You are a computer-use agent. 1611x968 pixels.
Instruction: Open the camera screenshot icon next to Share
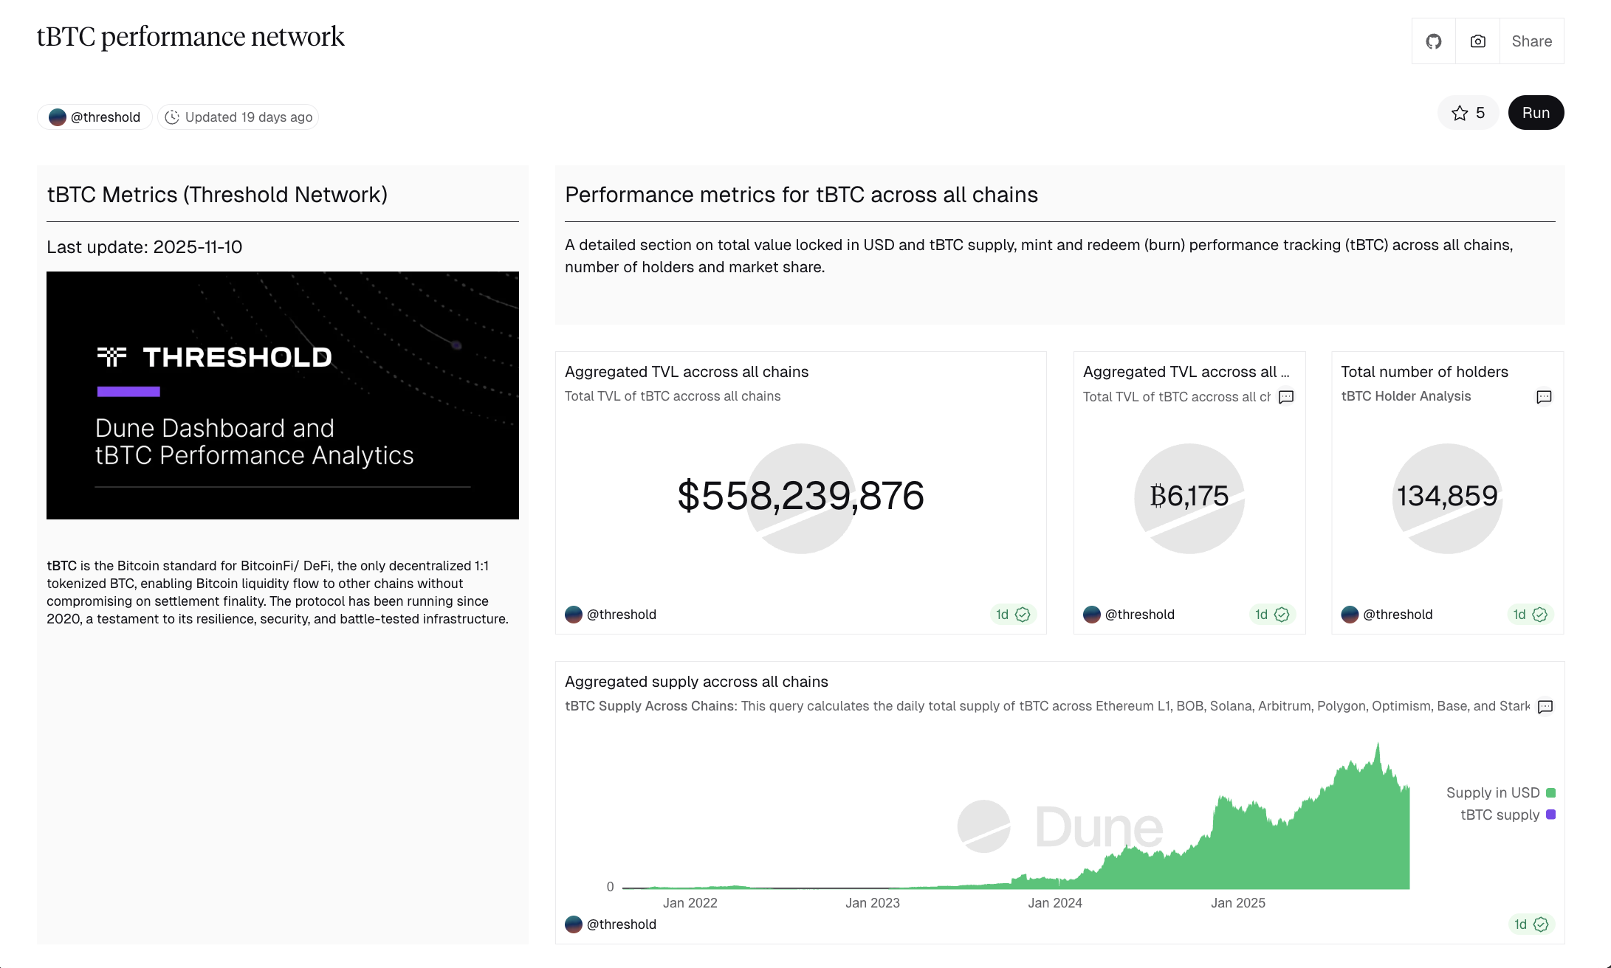pyautogui.click(x=1477, y=41)
